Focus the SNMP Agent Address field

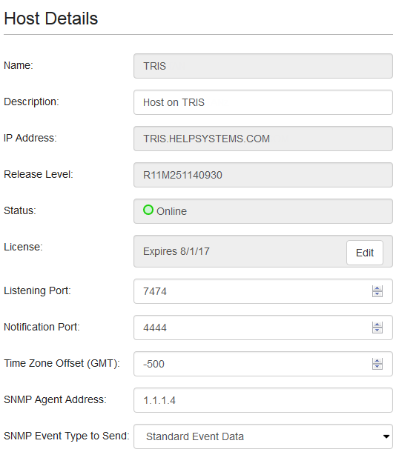click(263, 400)
